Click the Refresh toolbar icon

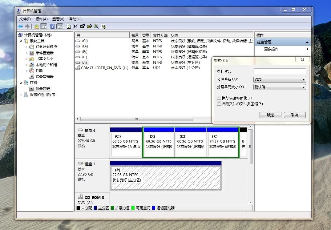click(69, 26)
